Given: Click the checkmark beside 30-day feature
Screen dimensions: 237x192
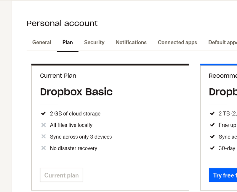Looking at the screenshot, I should coord(212,148).
